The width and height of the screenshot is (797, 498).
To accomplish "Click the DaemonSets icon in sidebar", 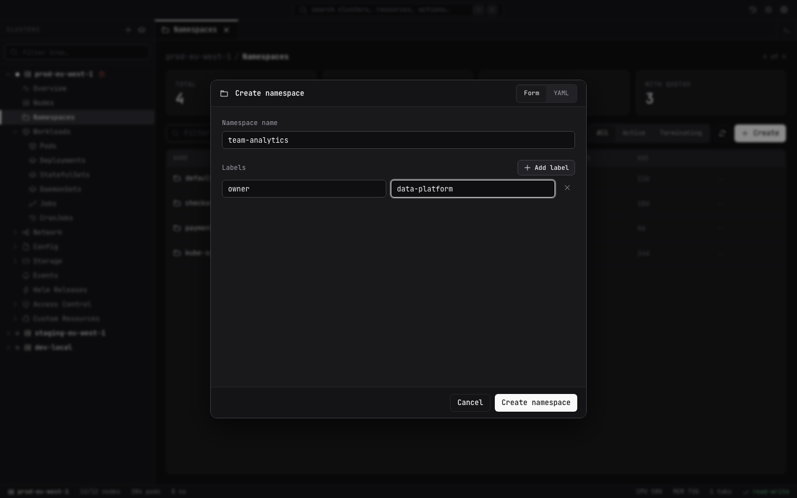I will pos(32,189).
